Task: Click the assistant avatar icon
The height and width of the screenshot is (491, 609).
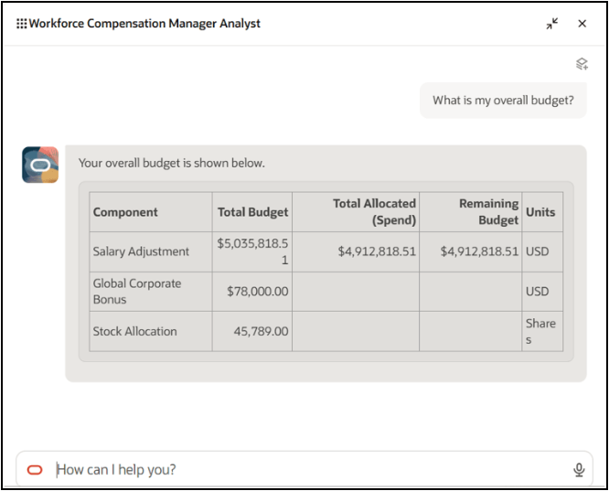Action: click(x=40, y=165)
